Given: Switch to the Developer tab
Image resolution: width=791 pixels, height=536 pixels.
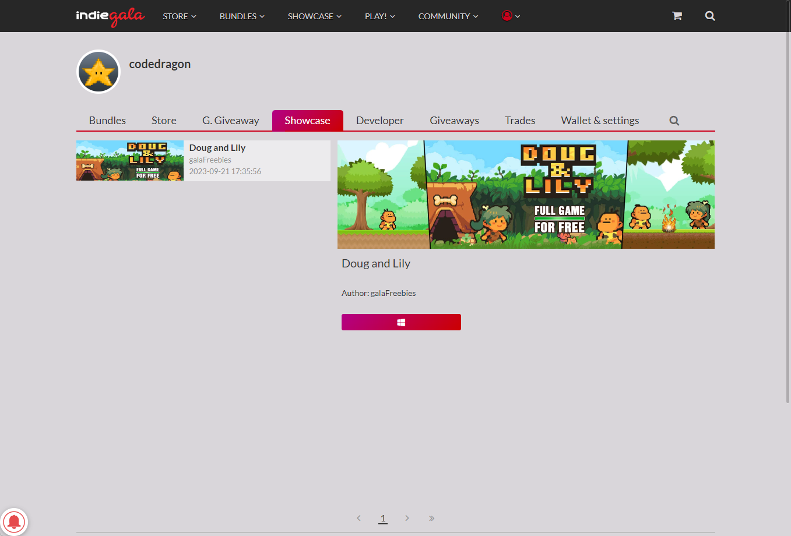Looking at the screenshot, I should pyautogui.click(x=380, y=121).
